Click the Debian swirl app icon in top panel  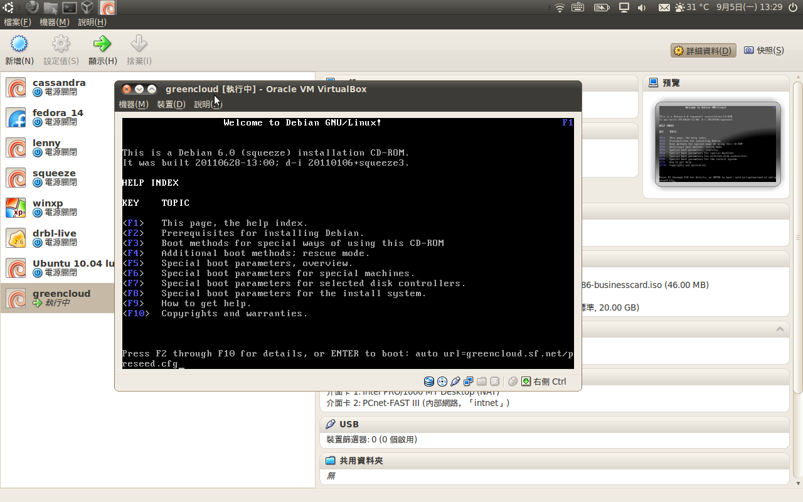coord(107,8)
